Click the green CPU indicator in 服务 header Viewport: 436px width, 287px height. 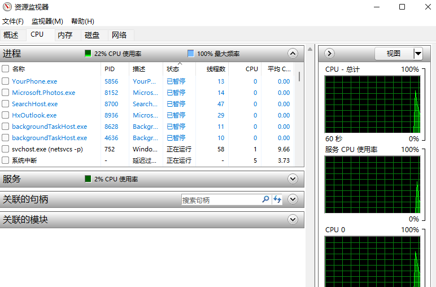coord(88,179)
